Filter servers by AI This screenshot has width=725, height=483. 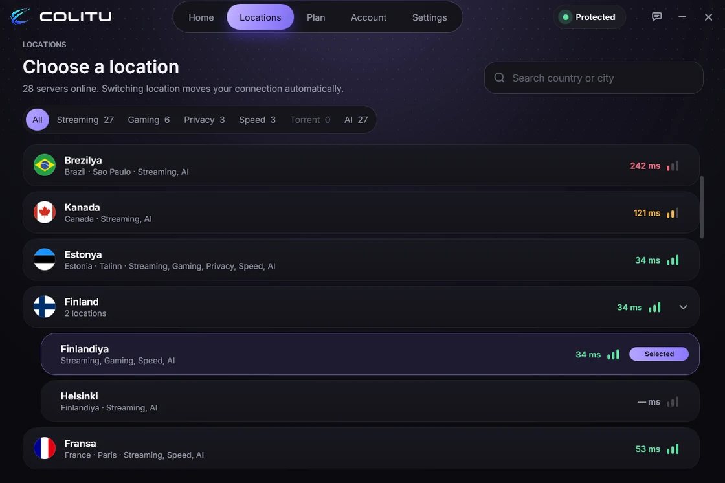tap(356, 120)
